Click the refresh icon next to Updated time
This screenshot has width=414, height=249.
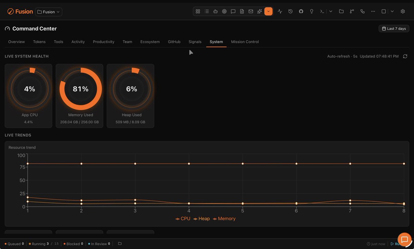(405, 56)
